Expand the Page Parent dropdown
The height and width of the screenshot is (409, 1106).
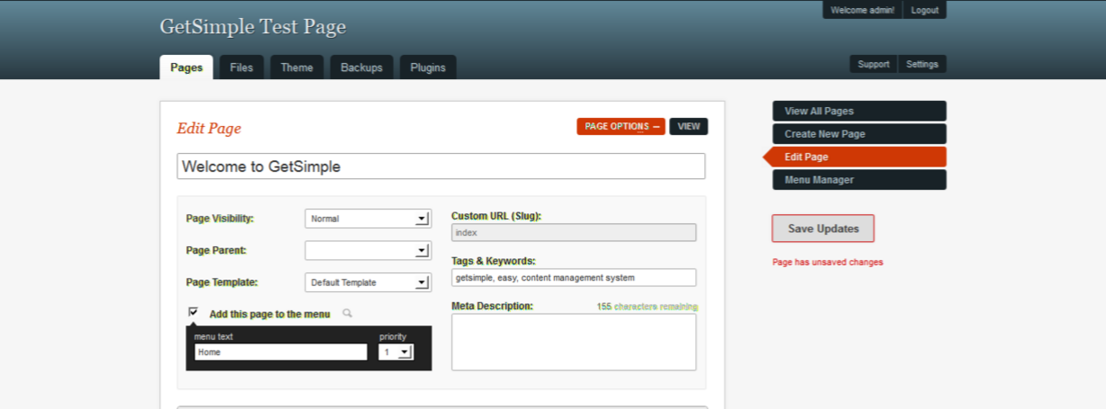[x=368, y=250]
